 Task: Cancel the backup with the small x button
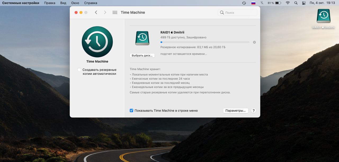click(x=254, y=42)
